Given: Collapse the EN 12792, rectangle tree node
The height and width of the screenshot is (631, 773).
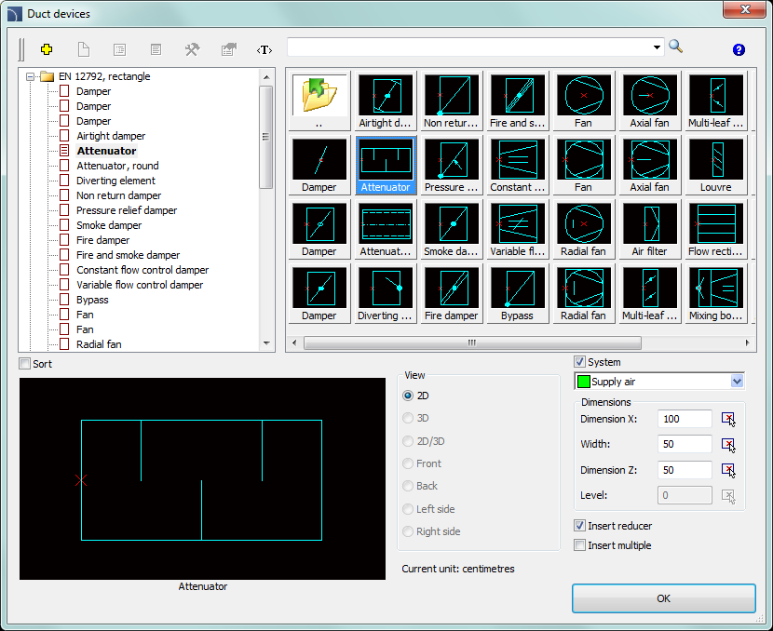Looking at the screenshot, I should tap(31, 77).
